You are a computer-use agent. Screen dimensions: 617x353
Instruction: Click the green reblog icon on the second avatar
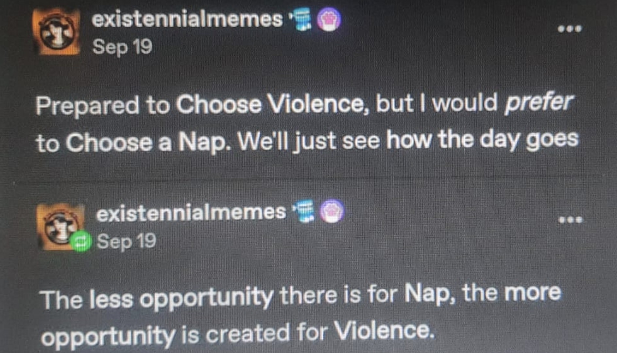(80, 241)
